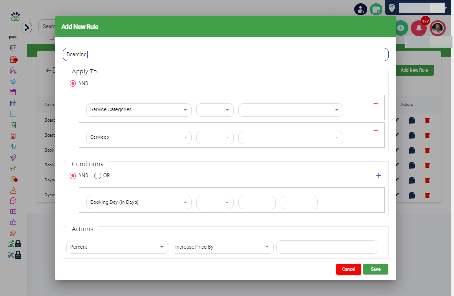Open the Booking Day (in Days) dropdown
The image size is (454, 296).
click(x=139, y=202)
